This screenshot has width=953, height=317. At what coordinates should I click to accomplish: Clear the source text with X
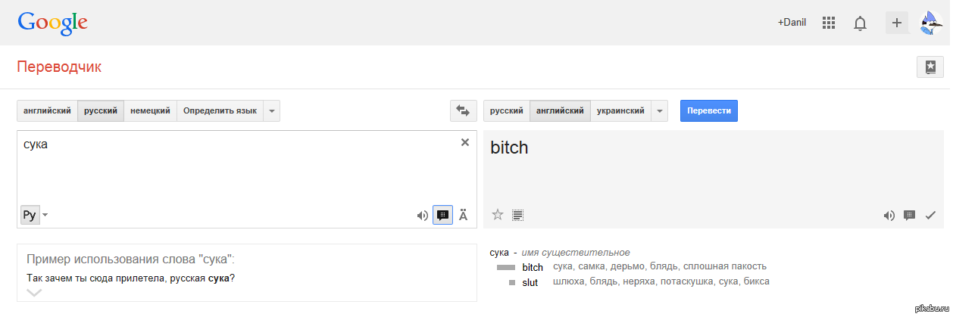(x=465, y=142)
